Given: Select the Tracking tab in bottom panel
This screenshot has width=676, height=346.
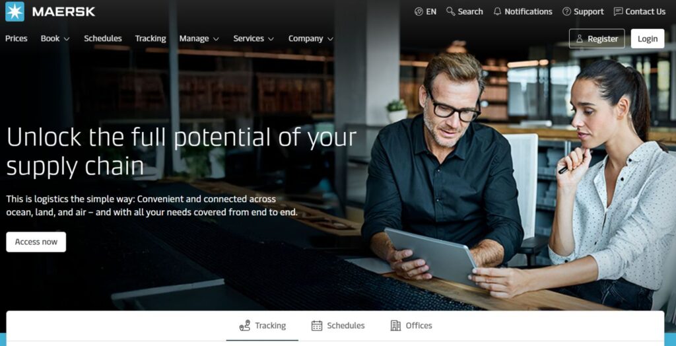Looking at the screenshot, I should click(x=262, y=326).
